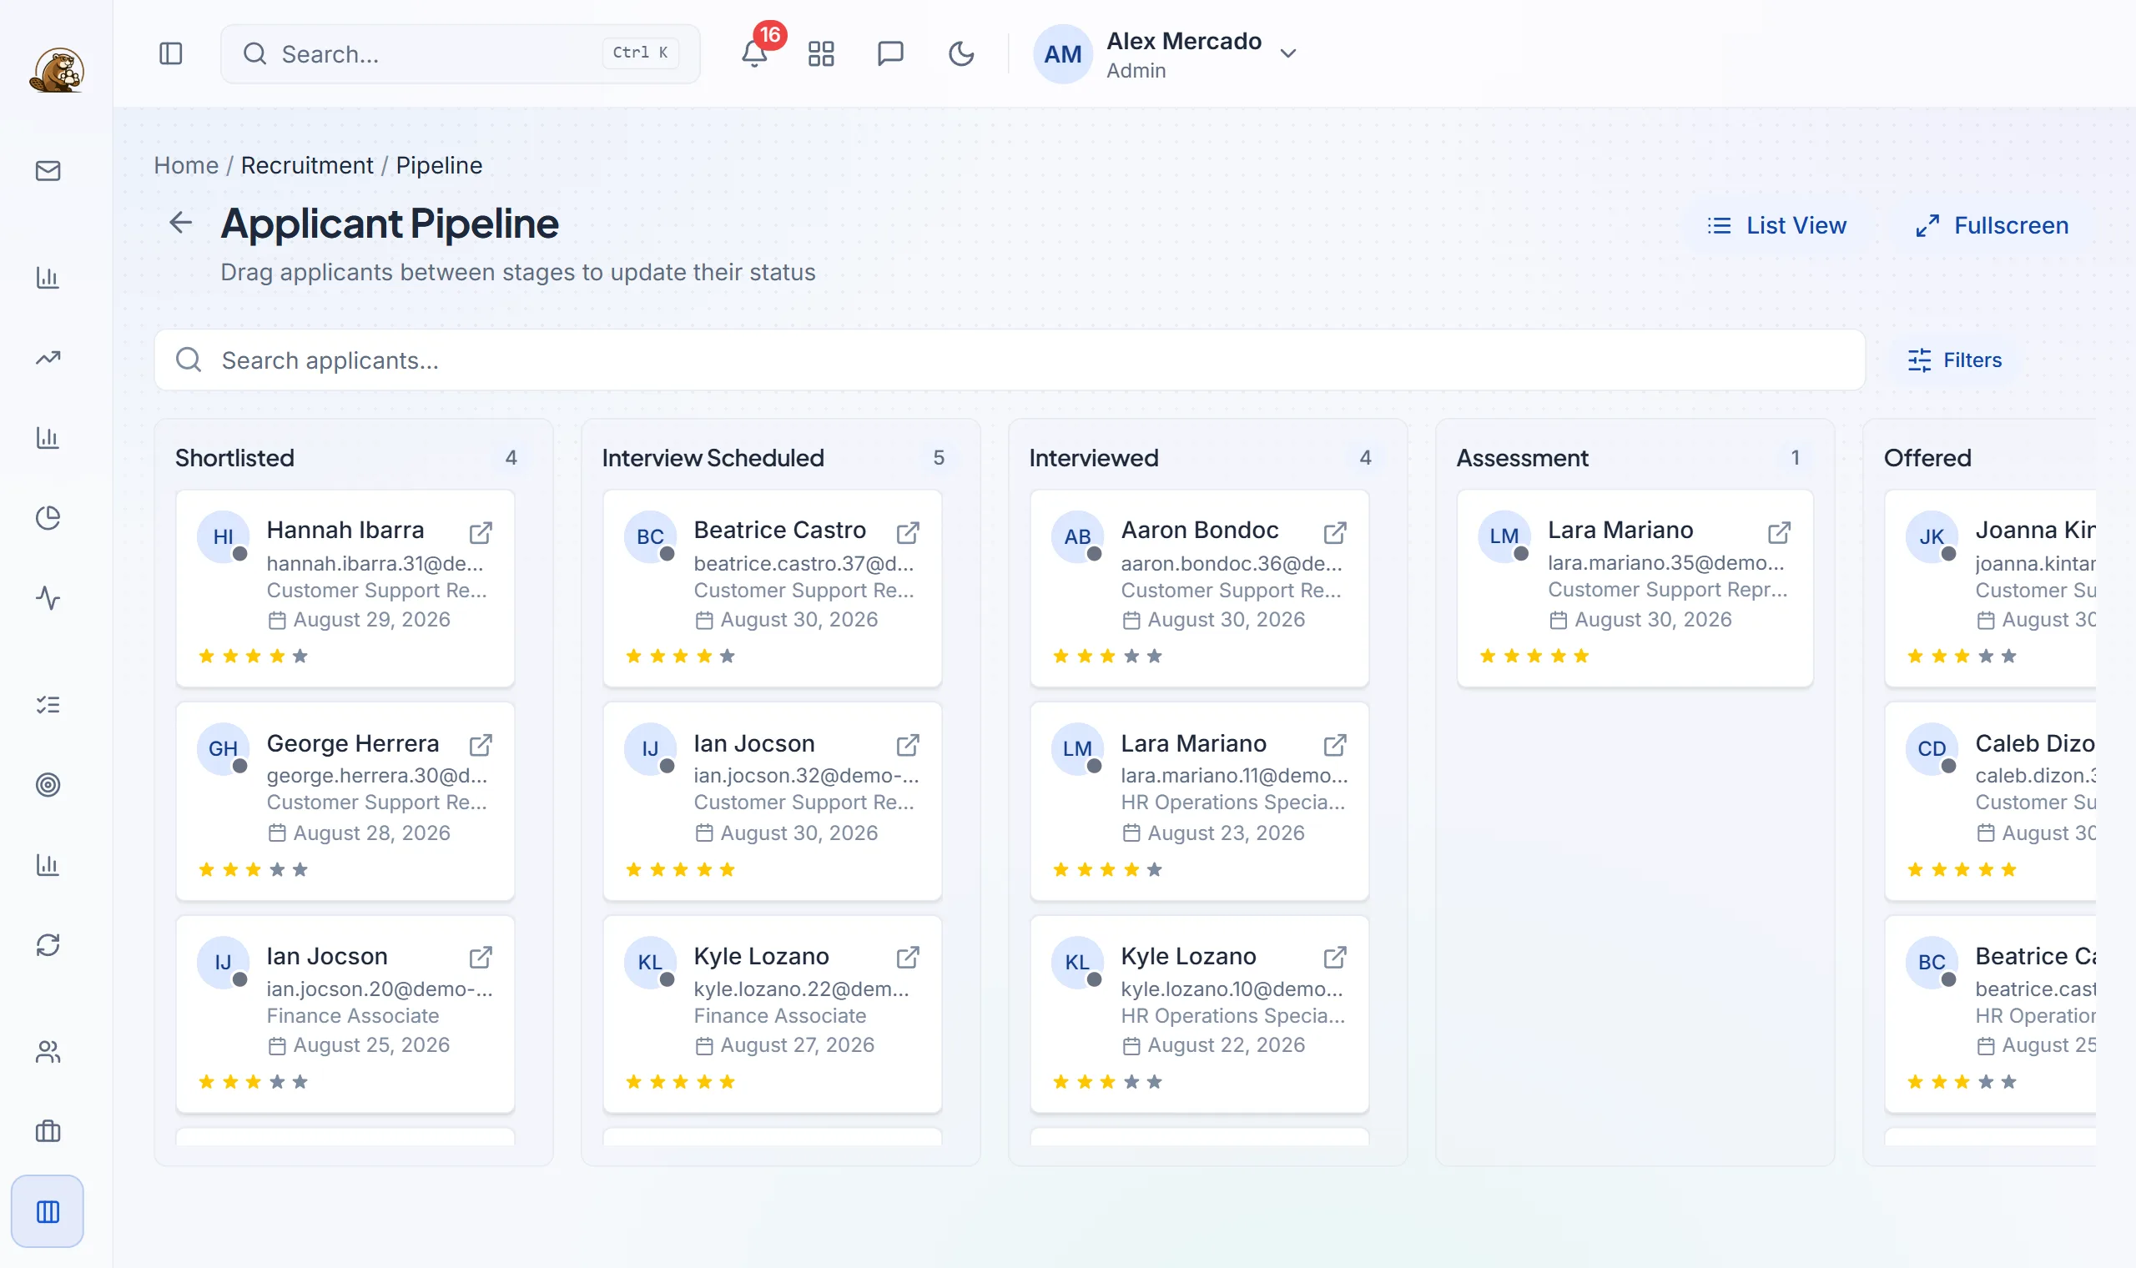Open the notifications bell icon
Screen dimensions: 2136x1268
click(x=753, y=54)
